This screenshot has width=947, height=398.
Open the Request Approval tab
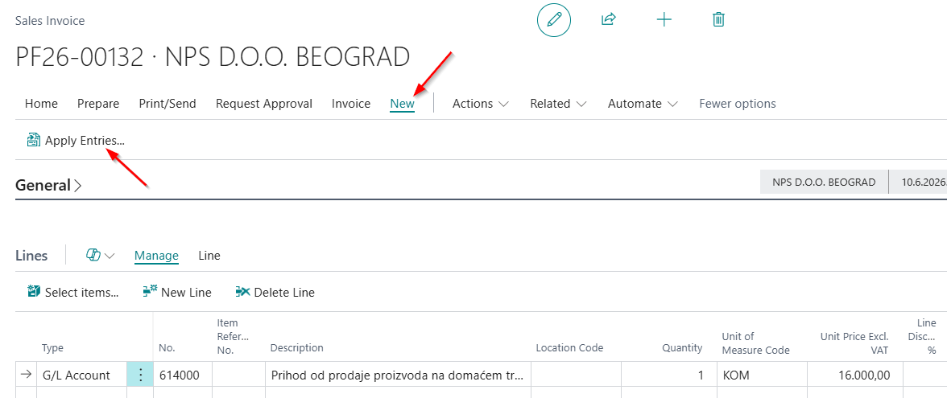tap(264, 104)
